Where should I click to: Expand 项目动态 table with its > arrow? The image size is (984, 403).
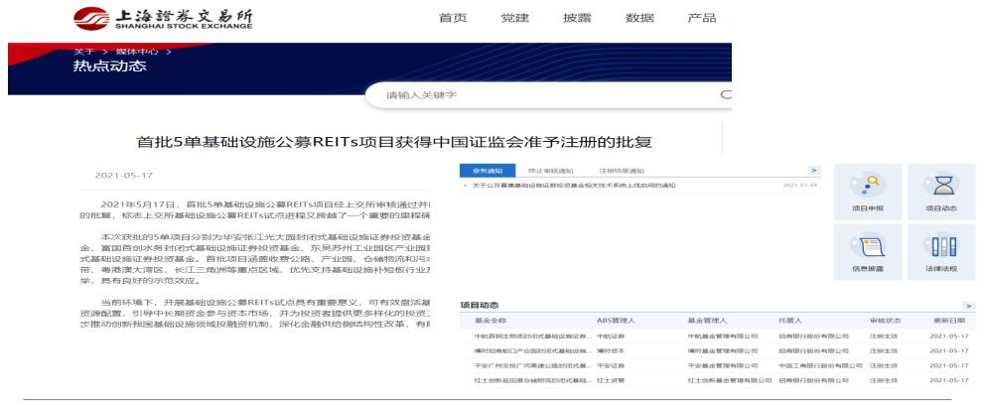point(971,305)
